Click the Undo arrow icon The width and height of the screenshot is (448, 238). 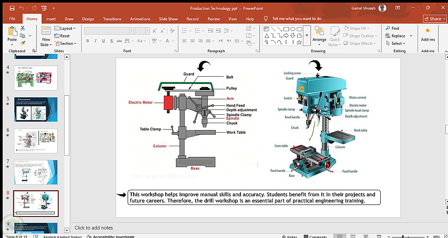pos(22,8)
